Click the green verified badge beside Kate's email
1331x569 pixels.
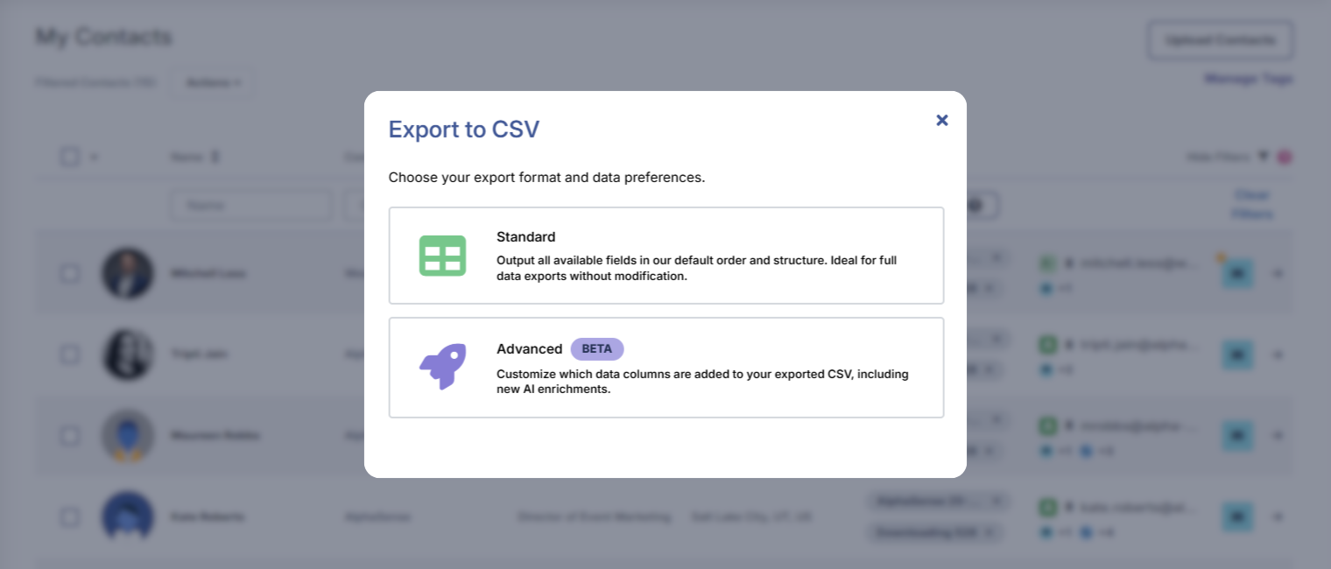(x=1047, y=506)
